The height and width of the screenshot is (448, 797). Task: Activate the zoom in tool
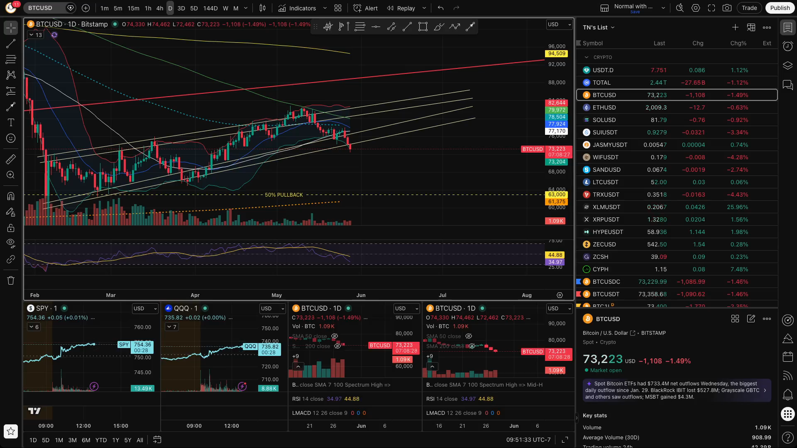click(x=11, y=175)
